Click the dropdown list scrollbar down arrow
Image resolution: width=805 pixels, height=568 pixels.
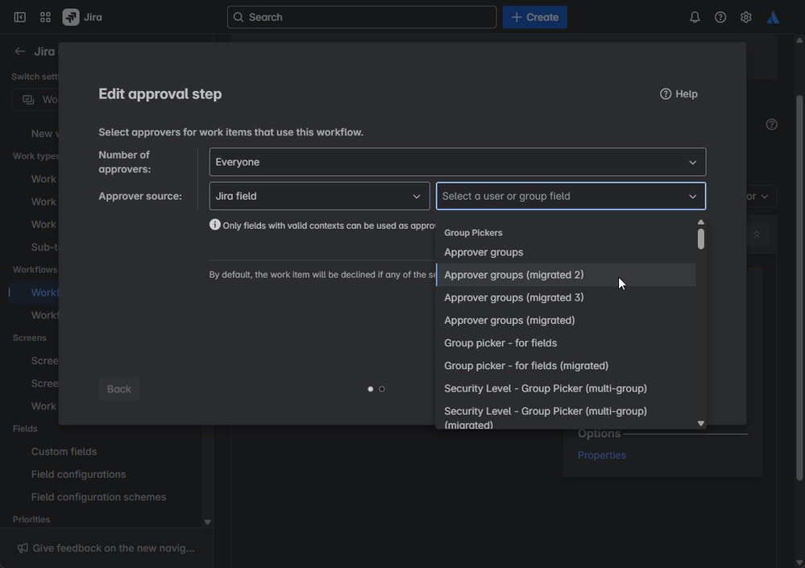coord(701,424)
